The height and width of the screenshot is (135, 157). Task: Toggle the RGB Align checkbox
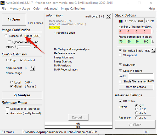[120, 65]
